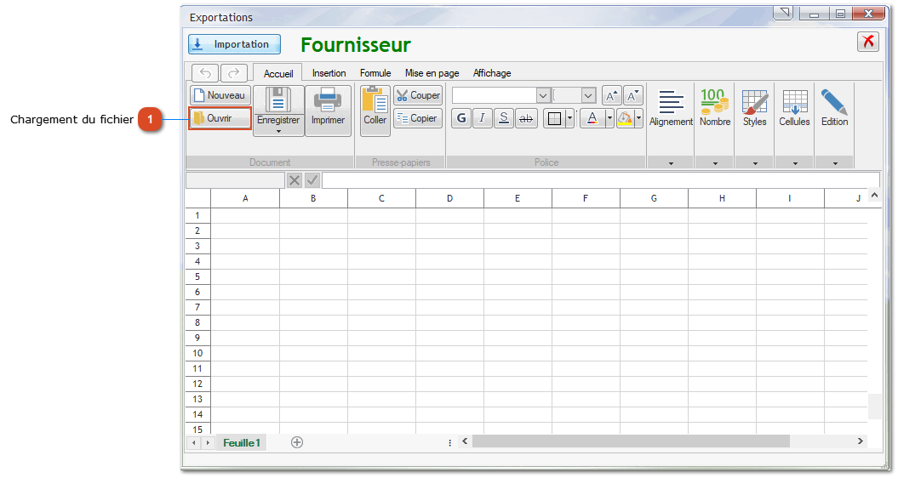Click the Importation button
898x478 pixels.
pyautogui.click(x=234, y=44)
